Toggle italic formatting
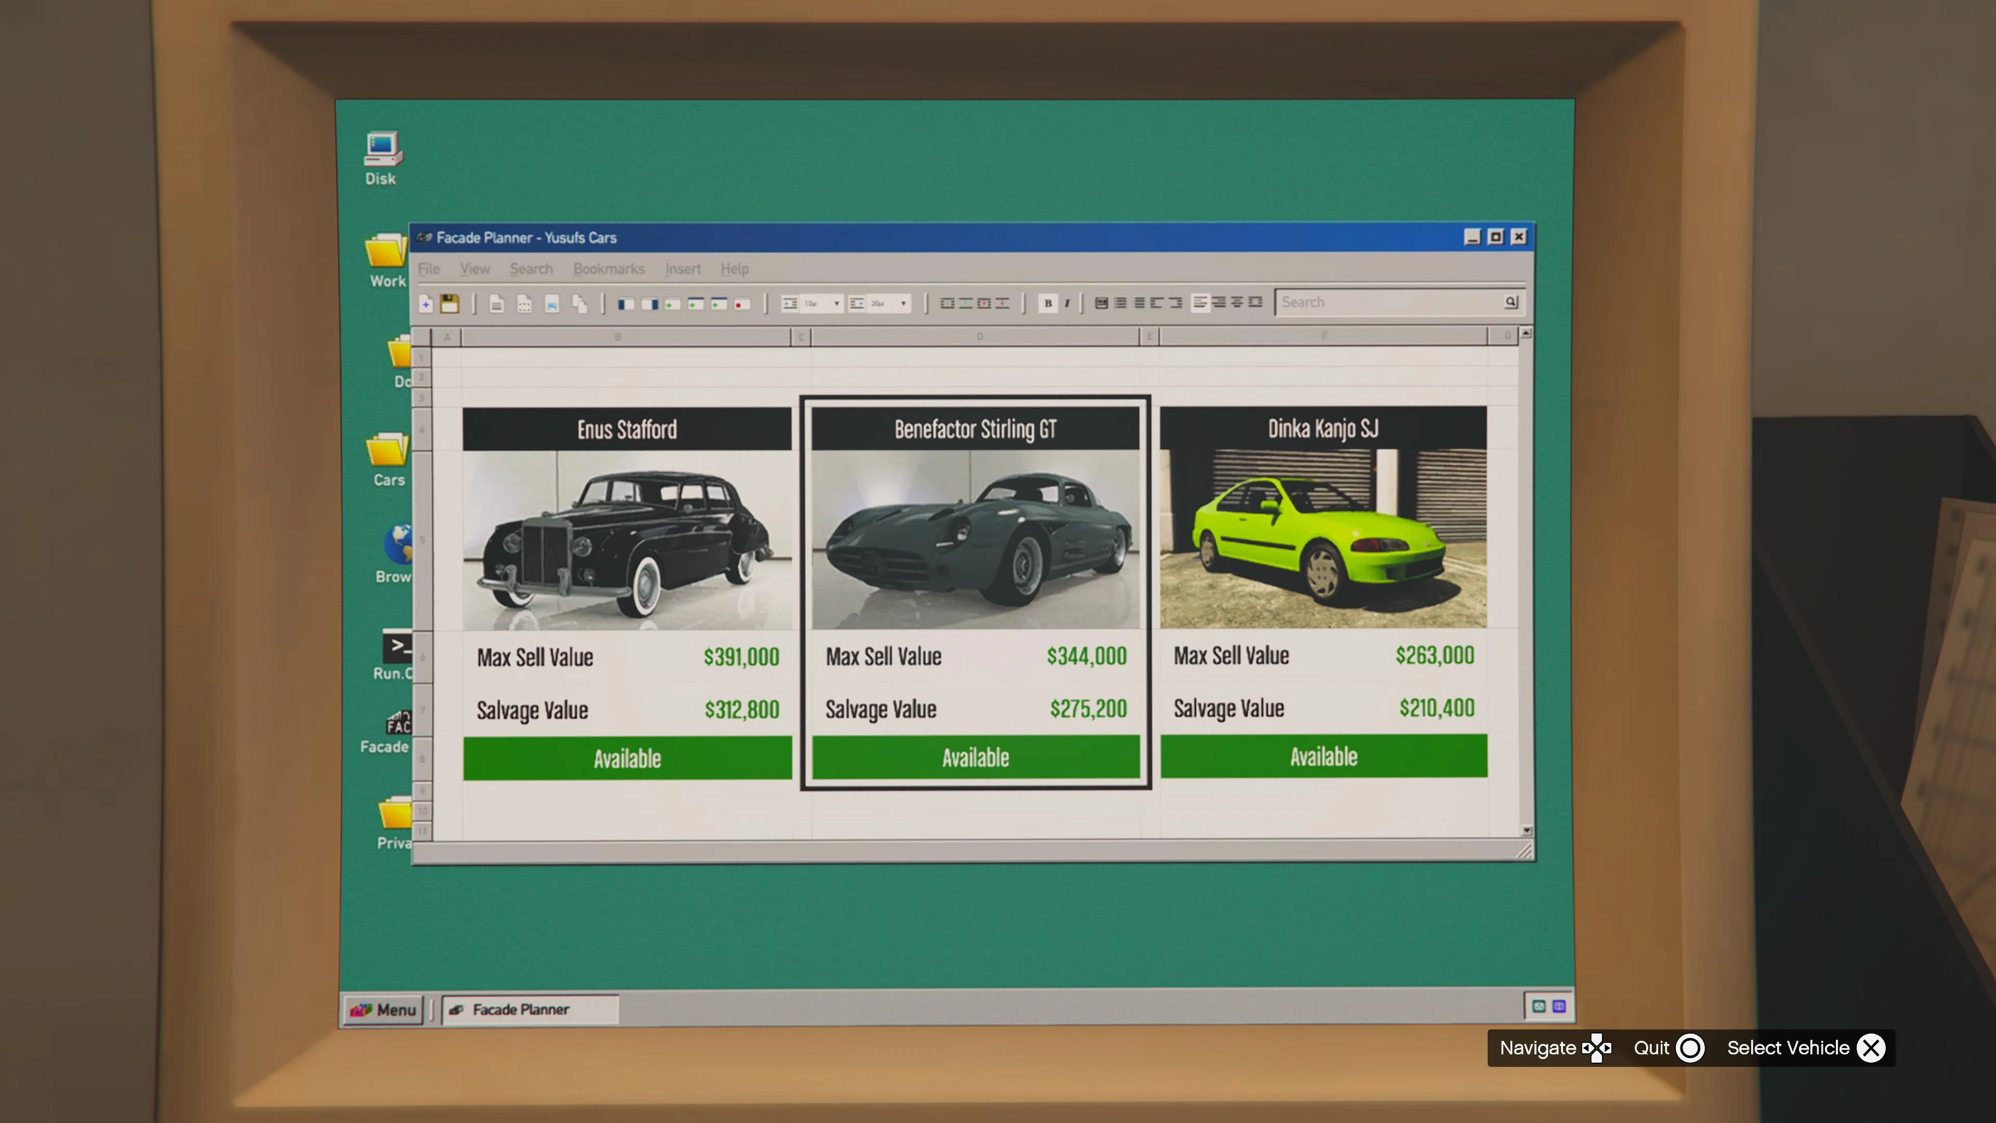This screenshot has height=1123, width=1996. tap(1067, 303)
